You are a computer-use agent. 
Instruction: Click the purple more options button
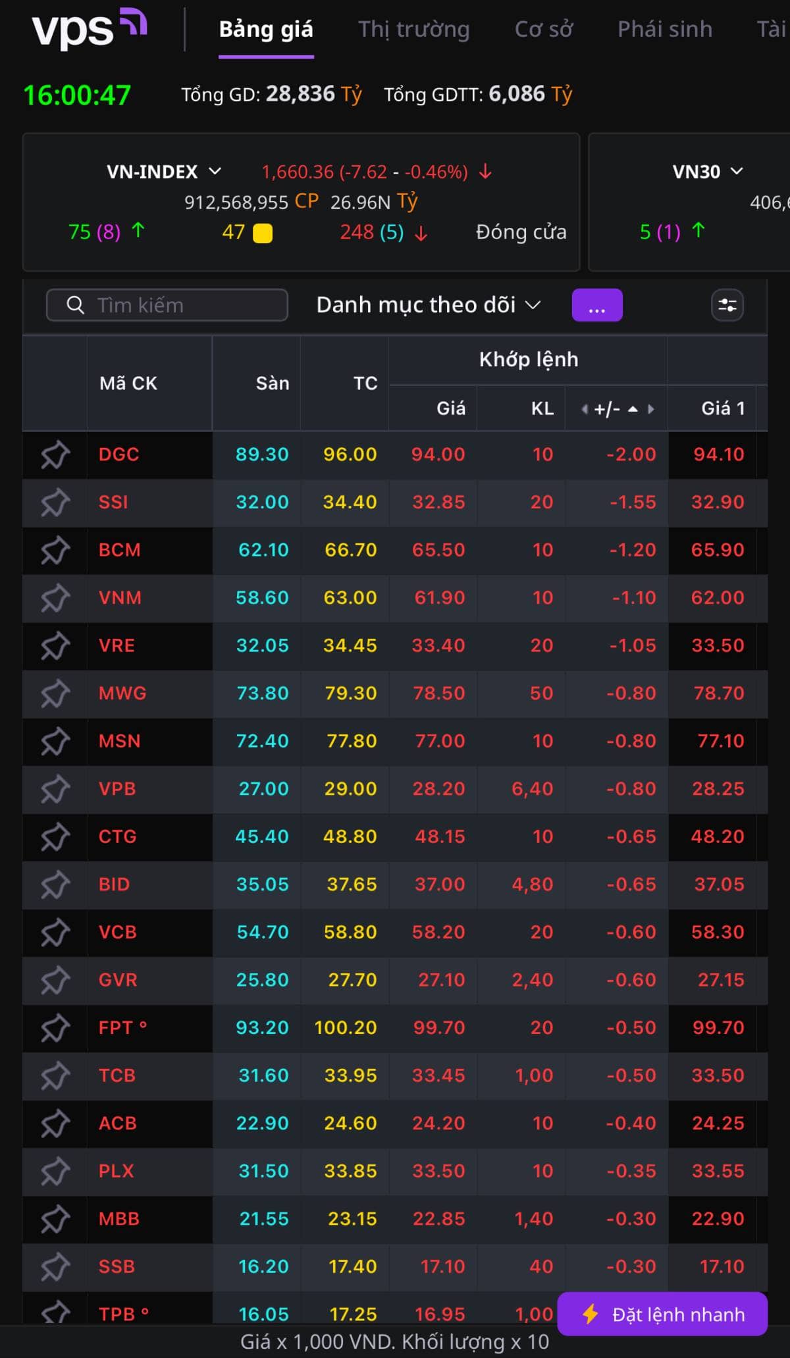[597, 305]
